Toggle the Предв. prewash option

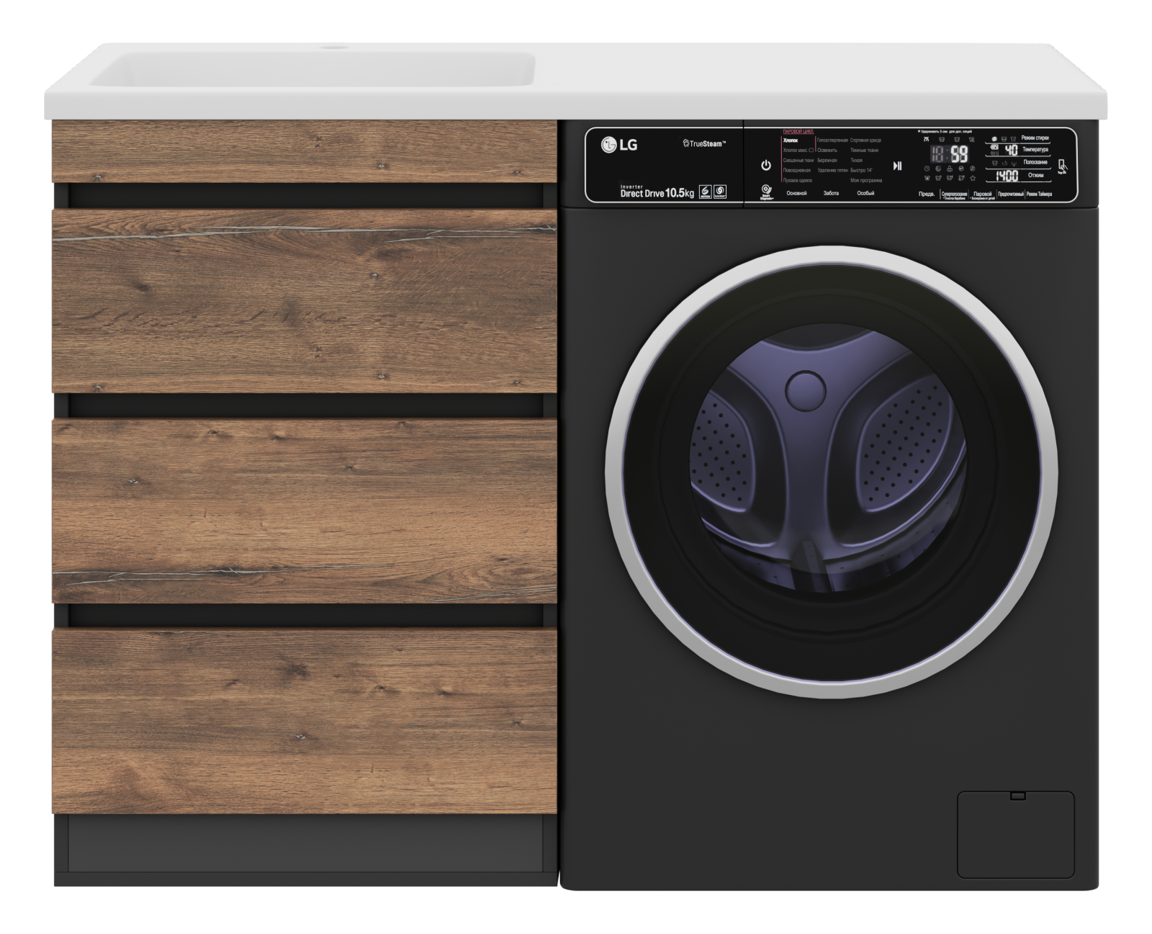(x=927, y=194)
